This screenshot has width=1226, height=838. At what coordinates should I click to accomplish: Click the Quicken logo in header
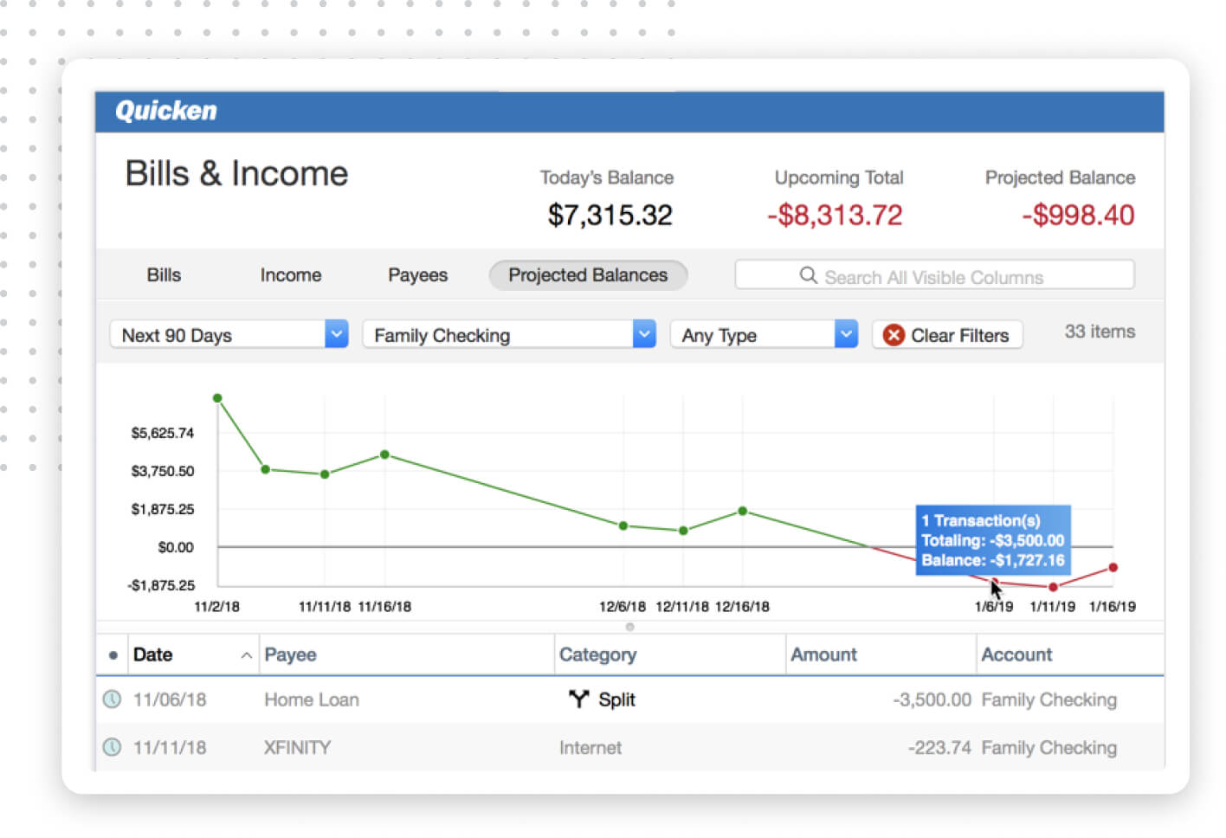pos(165,111)
